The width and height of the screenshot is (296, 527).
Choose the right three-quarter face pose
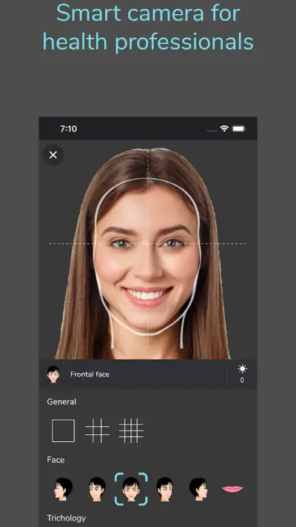coord(165,489)
